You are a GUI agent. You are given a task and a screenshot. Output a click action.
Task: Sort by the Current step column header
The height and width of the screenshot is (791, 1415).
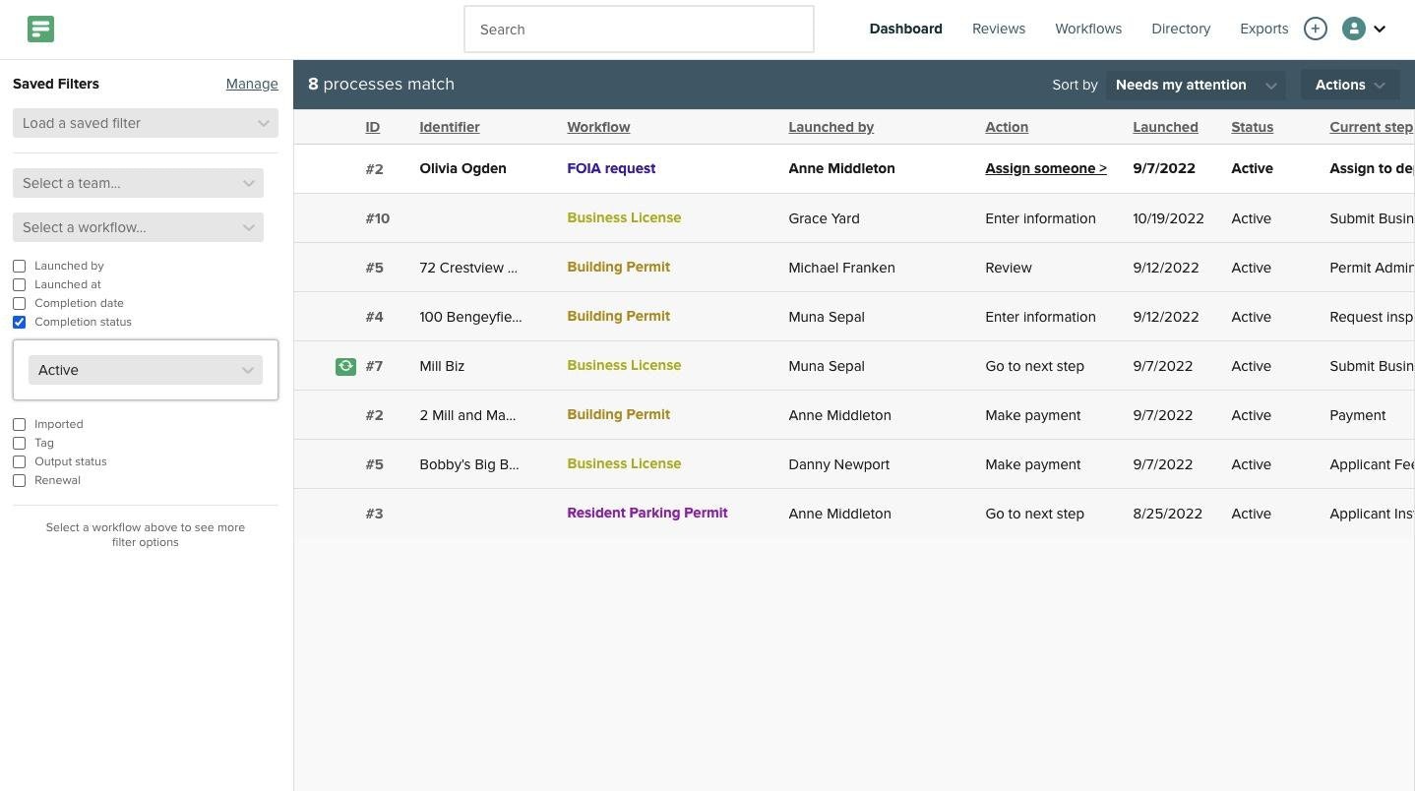pyautogui.click(x=1372, y=127)
